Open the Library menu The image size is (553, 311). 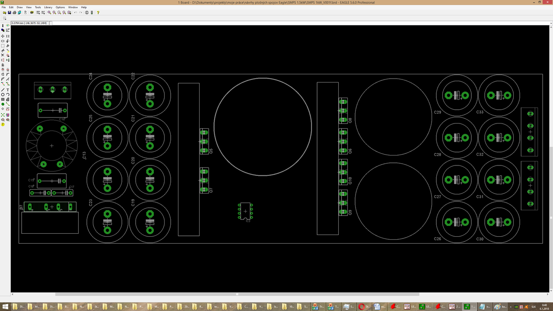(x=48, y=7)
